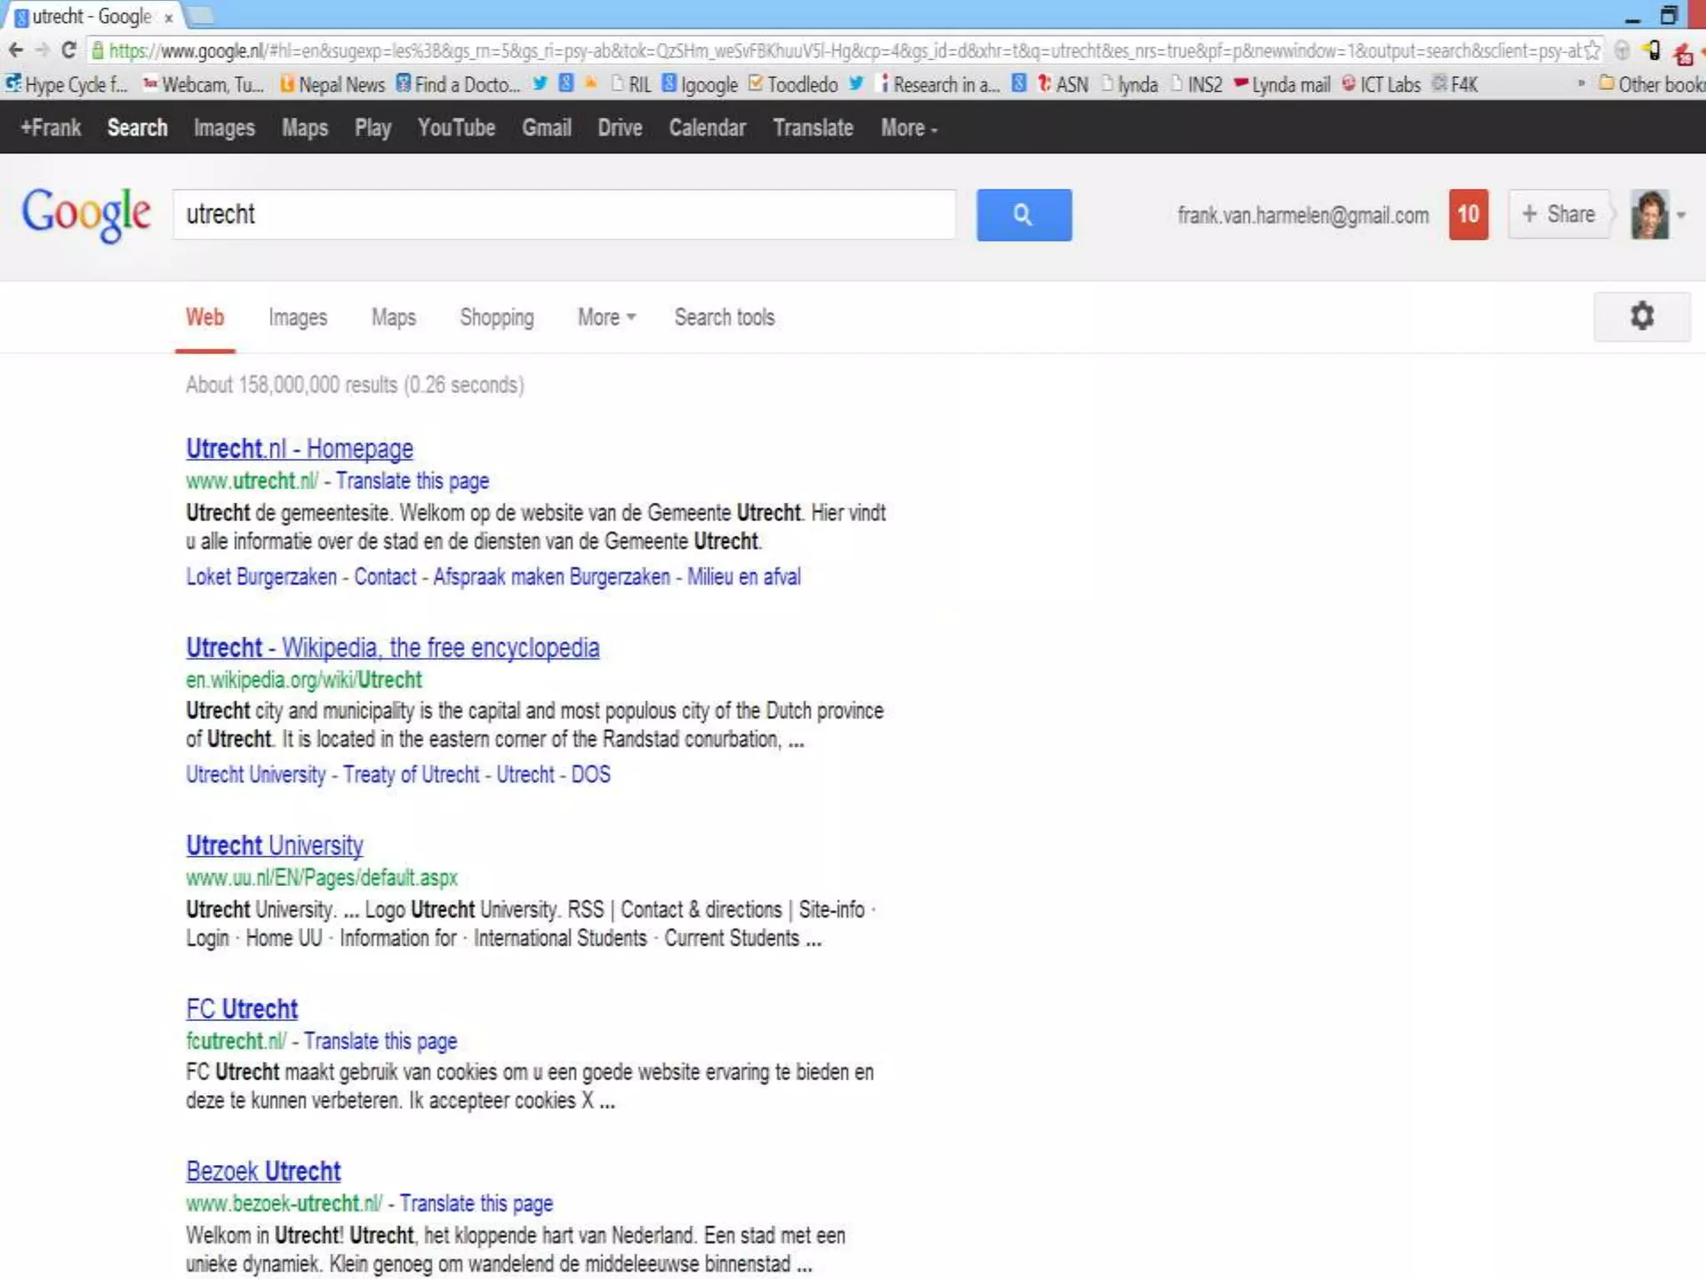Open the red notifications counter box
Screen dimensions: 1706x1279
click(x=1468, y=215)
